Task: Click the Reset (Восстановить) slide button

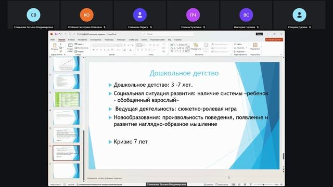Action: click(x=82, y=48)
